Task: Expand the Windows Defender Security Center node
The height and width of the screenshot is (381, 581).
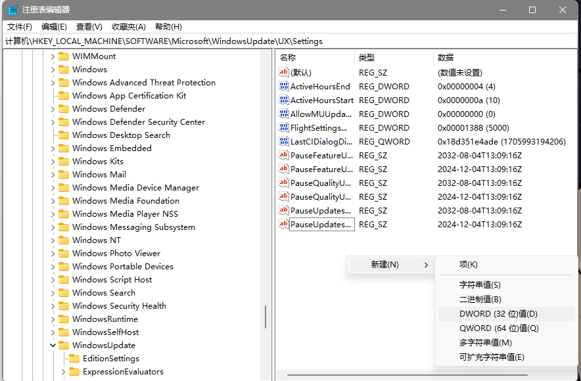Action: pyautogui.click(x=53, y=122)
